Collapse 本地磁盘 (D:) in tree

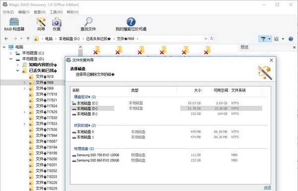click(11, 59)
